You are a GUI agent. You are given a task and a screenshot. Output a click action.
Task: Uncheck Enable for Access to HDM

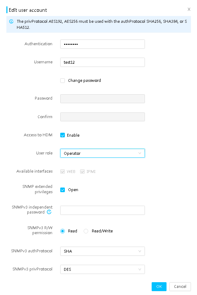[63, 135]
